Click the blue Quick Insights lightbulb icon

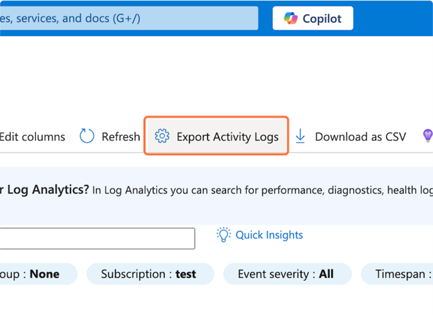click(x=224, y=235)
